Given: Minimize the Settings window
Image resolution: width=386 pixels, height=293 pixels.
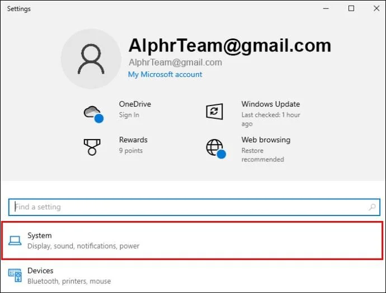Looking at the screenshot, I should (326, 8).
